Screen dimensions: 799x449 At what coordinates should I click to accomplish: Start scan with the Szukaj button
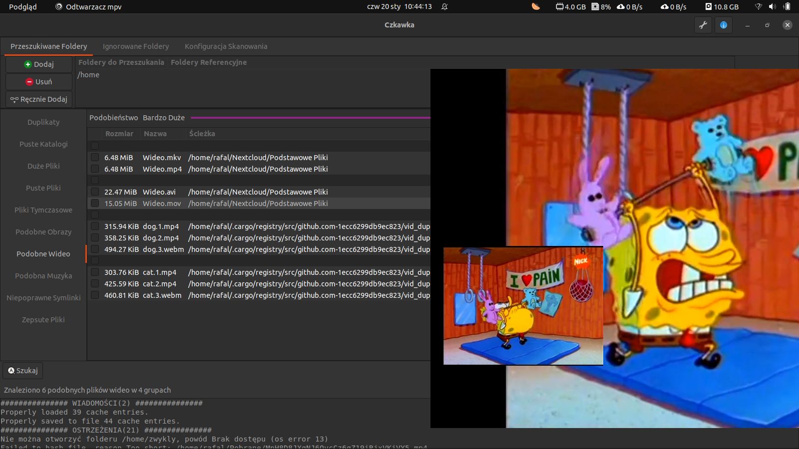tap(22, 371)
